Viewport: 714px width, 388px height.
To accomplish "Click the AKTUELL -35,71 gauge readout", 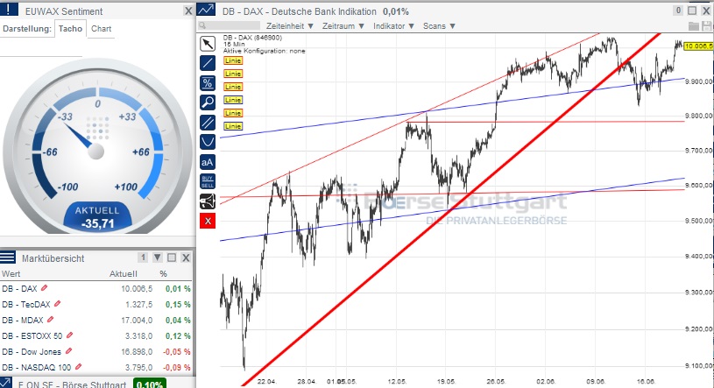I will click(97, 216).
